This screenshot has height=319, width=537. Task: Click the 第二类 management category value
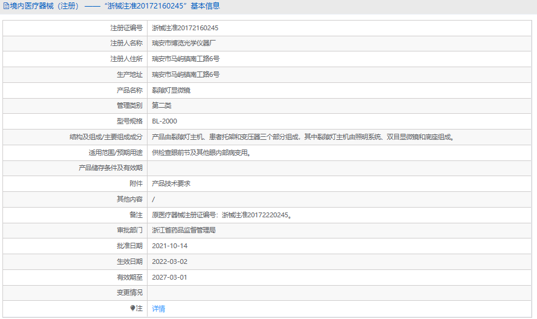161,105
